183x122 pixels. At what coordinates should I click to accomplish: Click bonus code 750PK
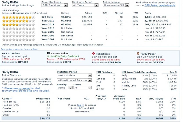click(x=67, y=62)
